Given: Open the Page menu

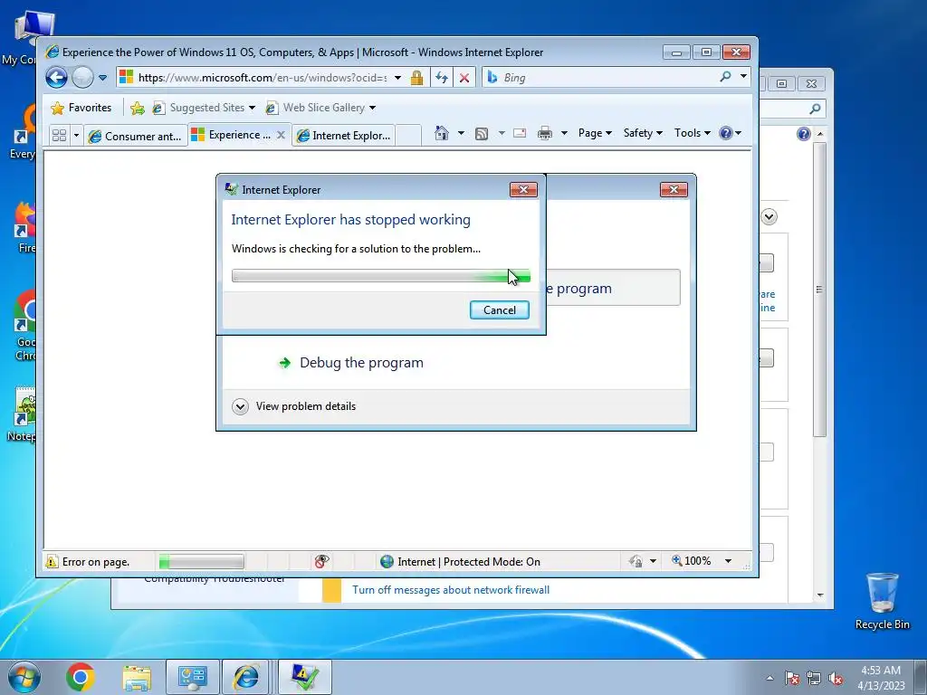Looking at the screenshot, I should pyautogui.click(x=595, y=133).
